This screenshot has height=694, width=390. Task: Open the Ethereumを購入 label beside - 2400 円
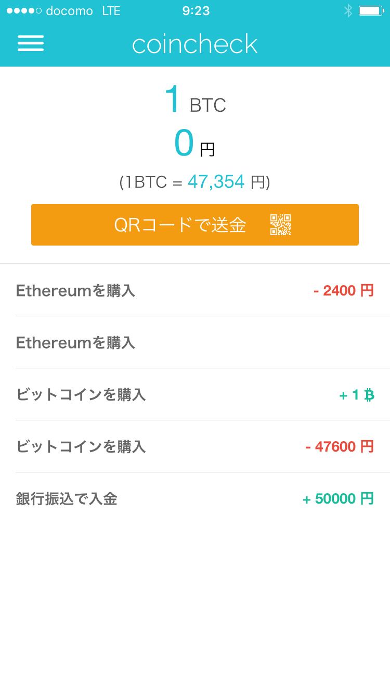coord(75,291)
